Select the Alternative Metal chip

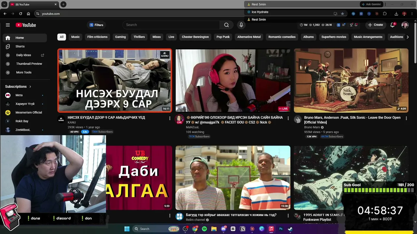click(x=249, y=37)
